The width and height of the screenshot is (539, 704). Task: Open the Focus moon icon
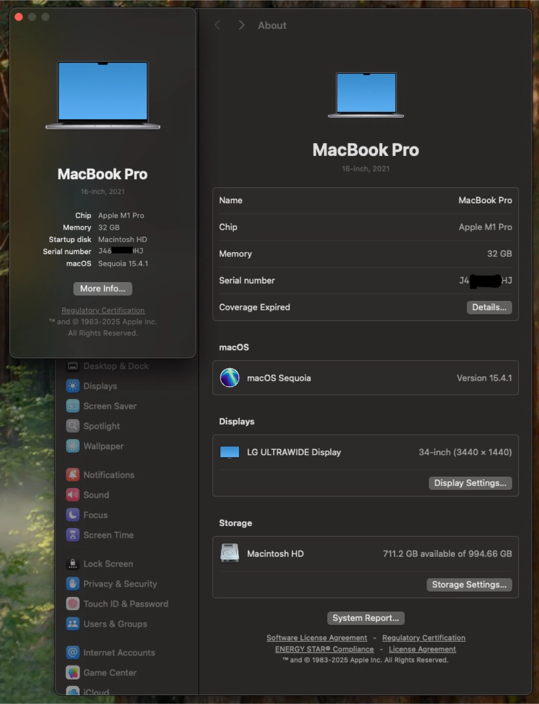73,515
